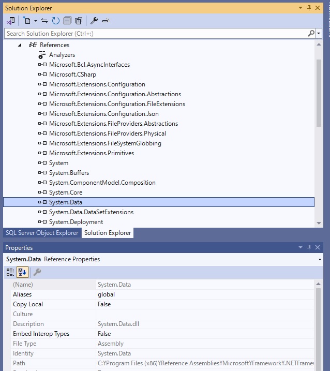Select Microsoft.Extensions.Configuration reference
330x371 pixels.
(97, 84)
